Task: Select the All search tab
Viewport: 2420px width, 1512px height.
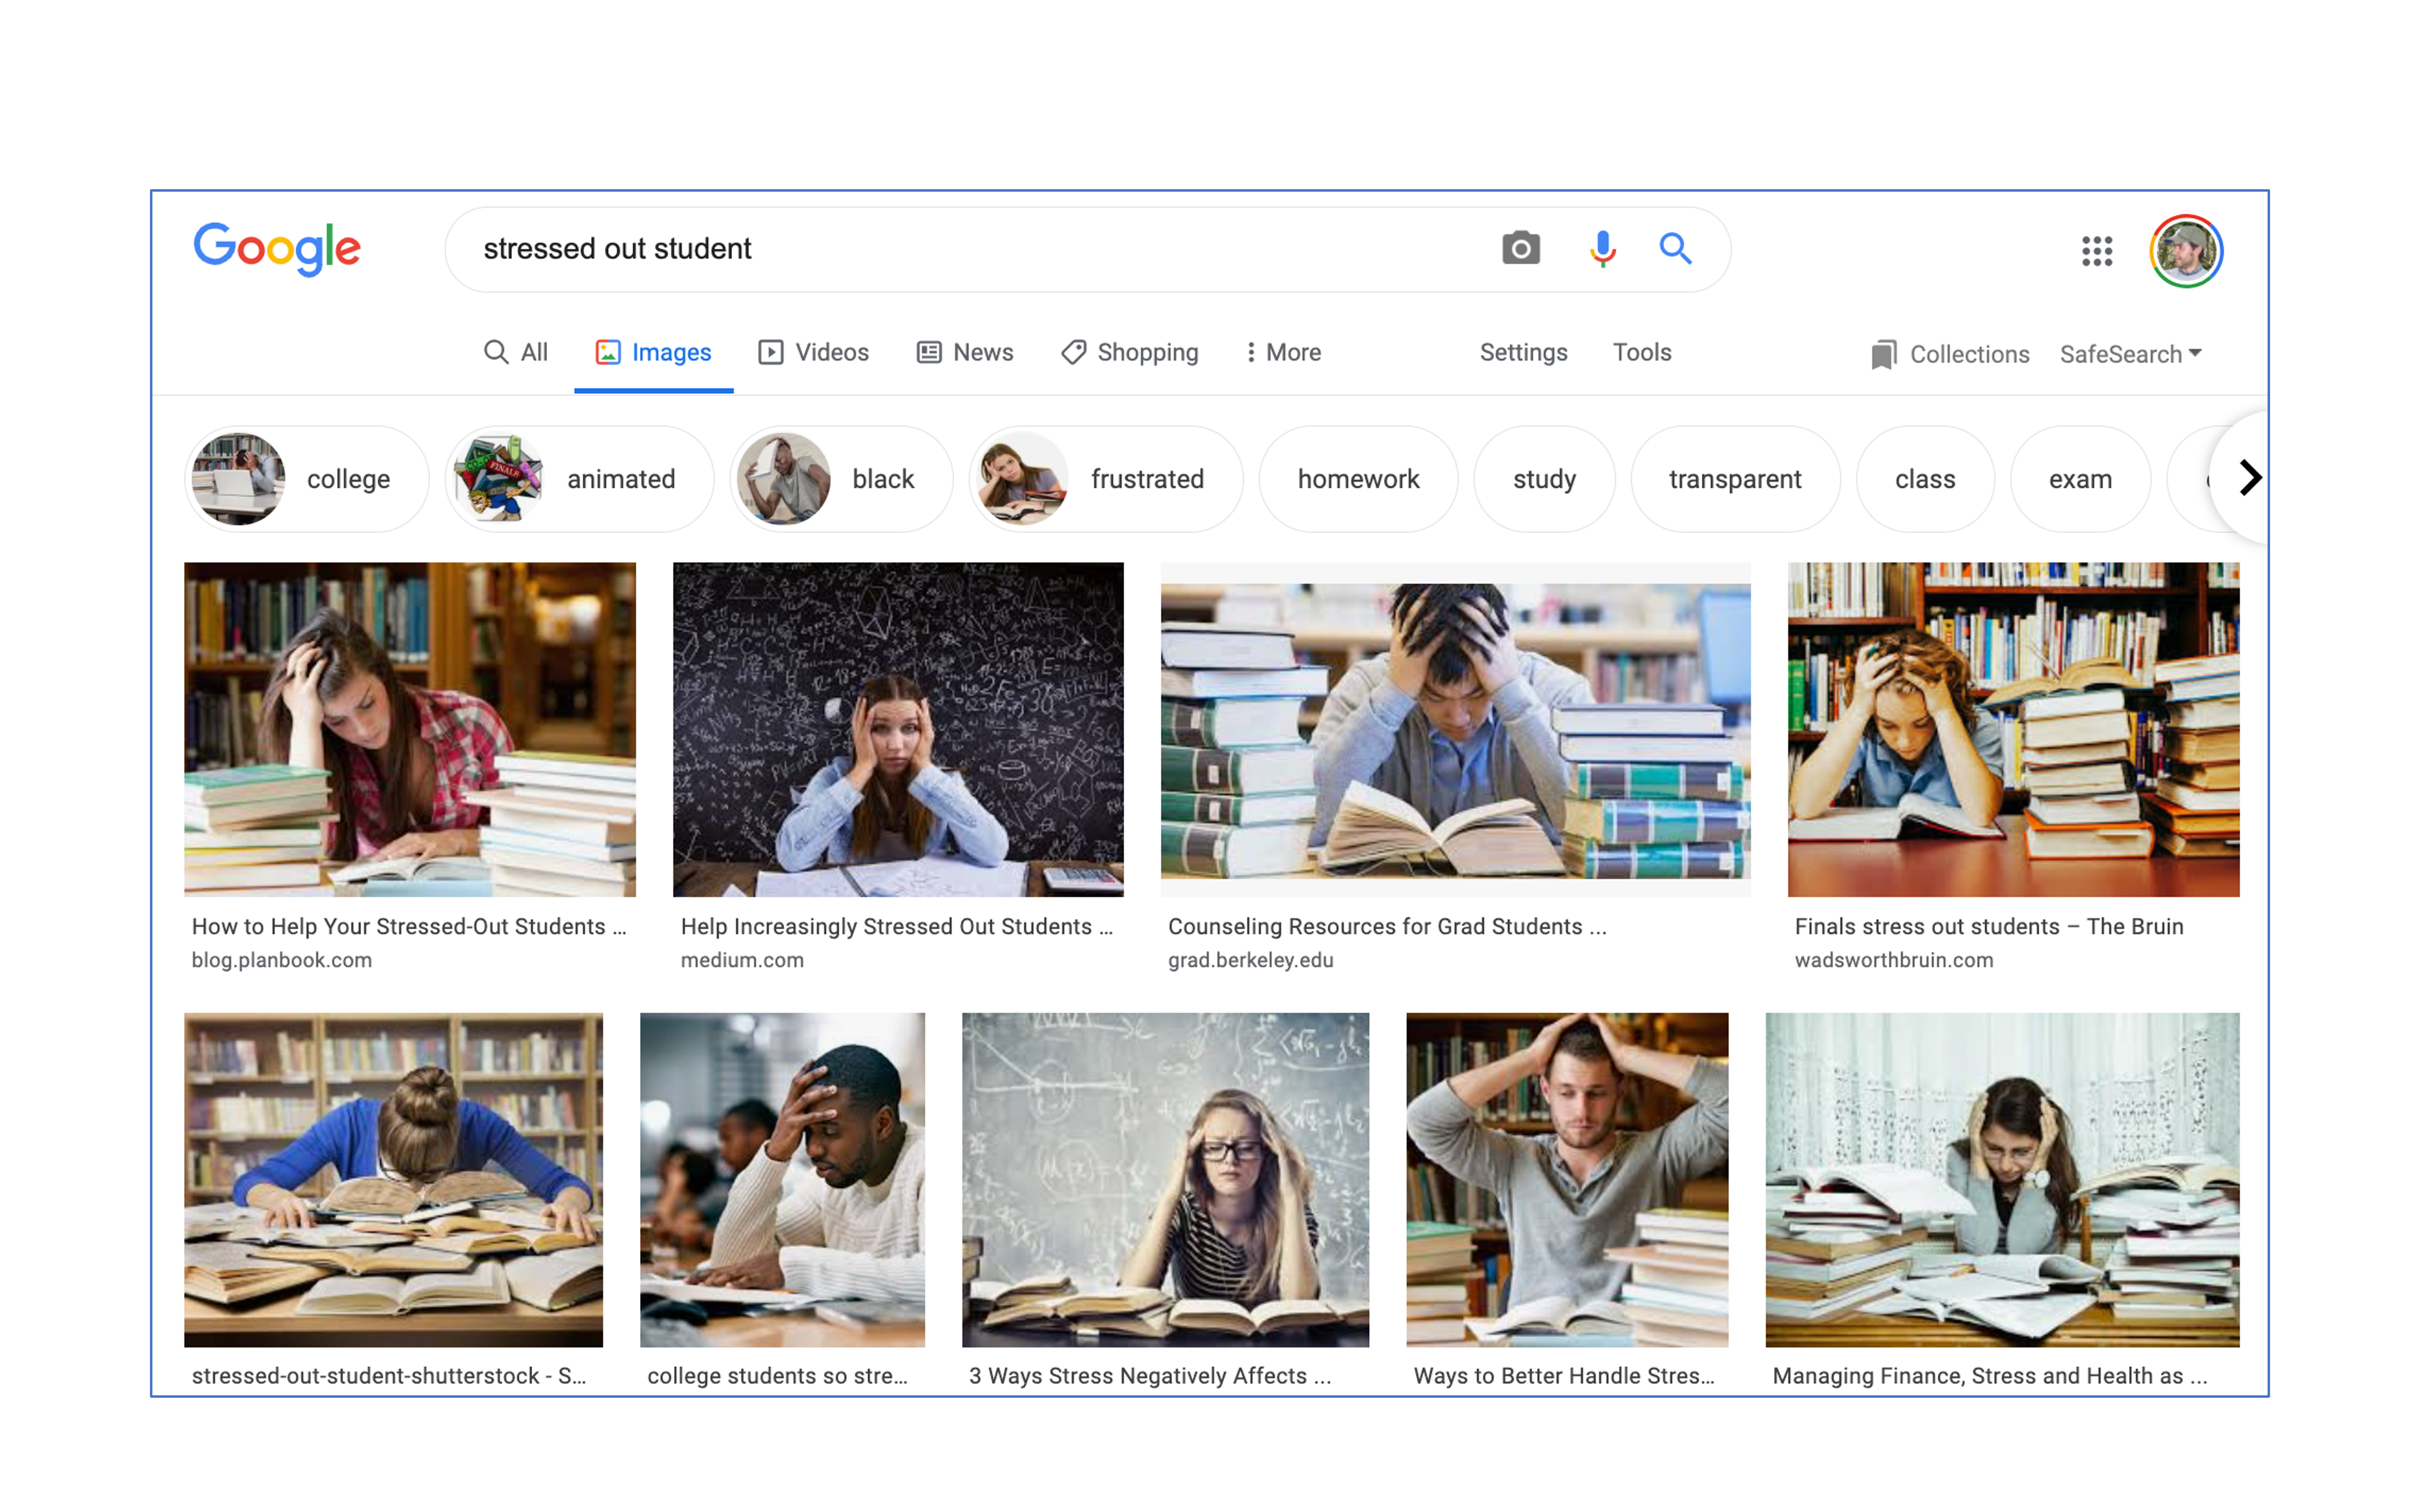Action: point(517,352)
